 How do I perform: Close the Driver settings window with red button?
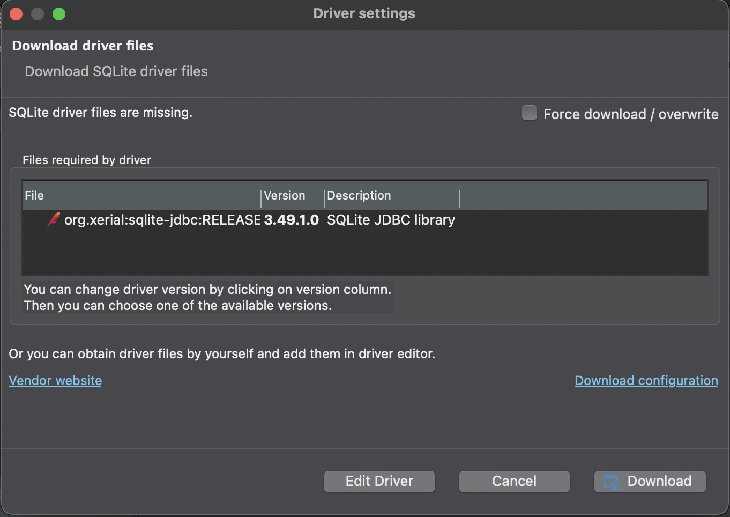tap(16, 14)
